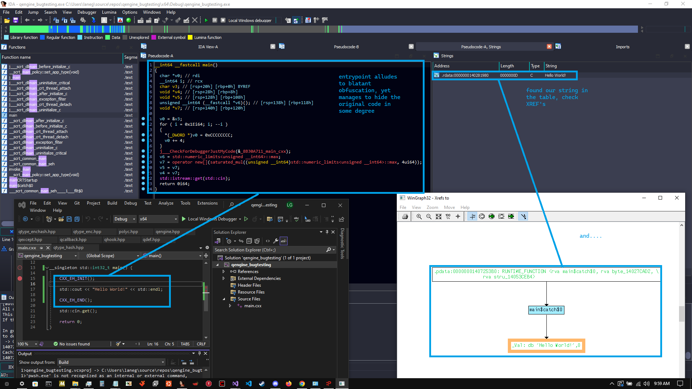
Task: Select the WinGraph32 fit-to-window icon
Action: point(439,216)
